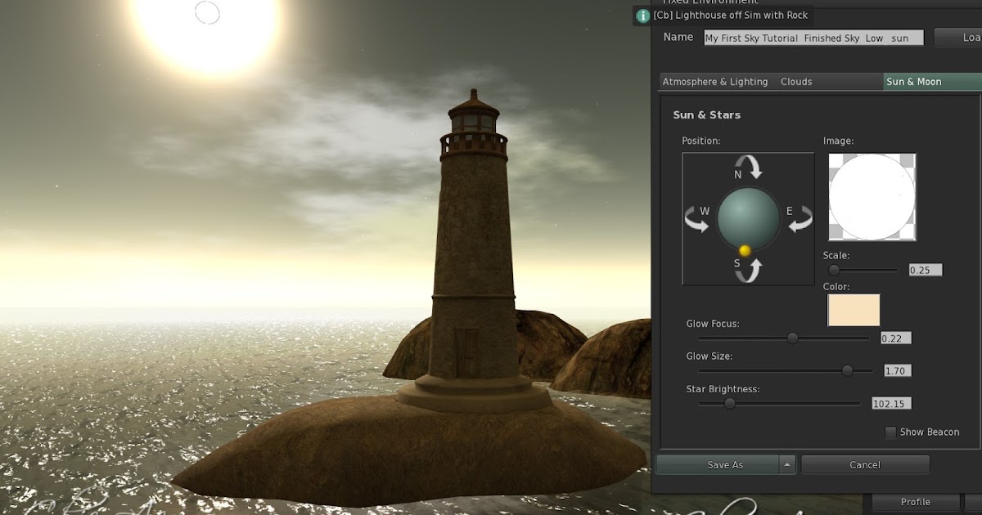The image size is (982, 515).
Task: Click the Profile button at the bottom
Action: click(915, 502)
